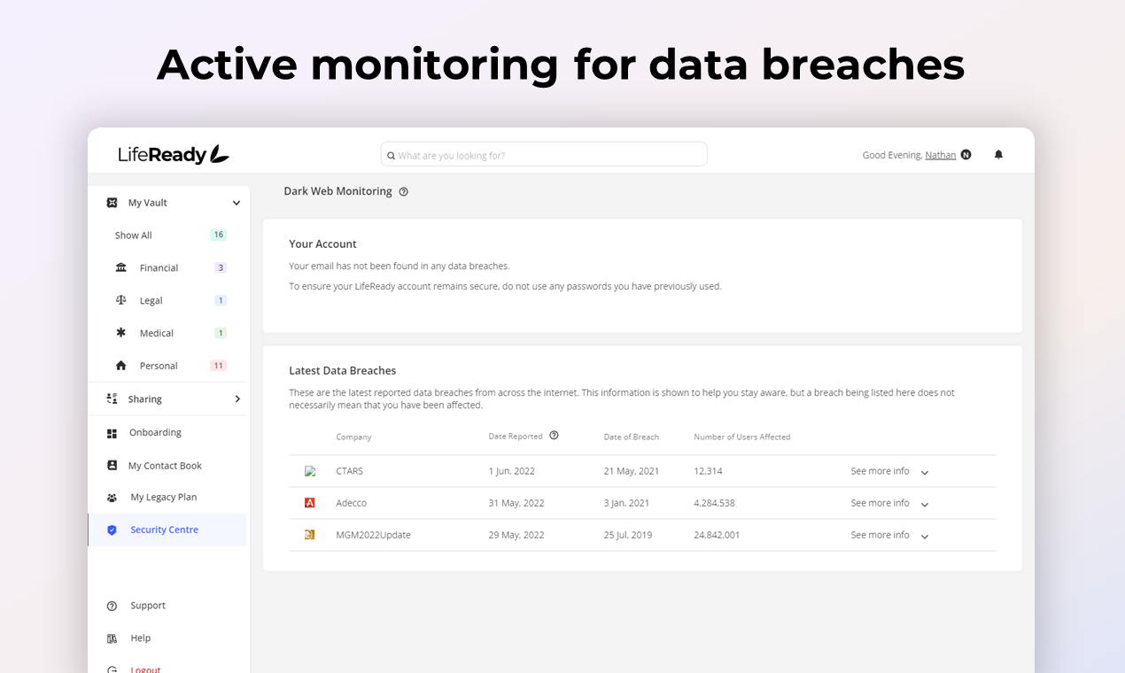Click the '4,284,538' users affected value

coord(714,503)
